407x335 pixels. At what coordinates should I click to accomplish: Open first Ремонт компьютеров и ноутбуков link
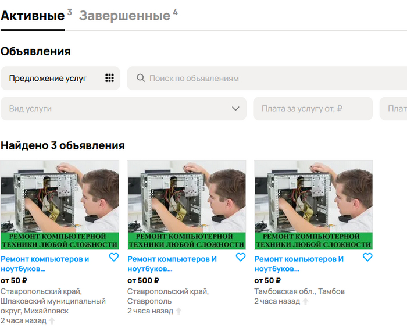pos(45,264)
